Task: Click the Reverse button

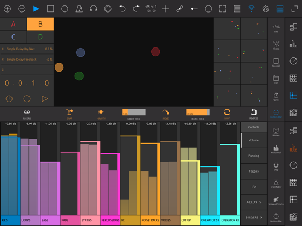Action: click(x=254, y=114)
